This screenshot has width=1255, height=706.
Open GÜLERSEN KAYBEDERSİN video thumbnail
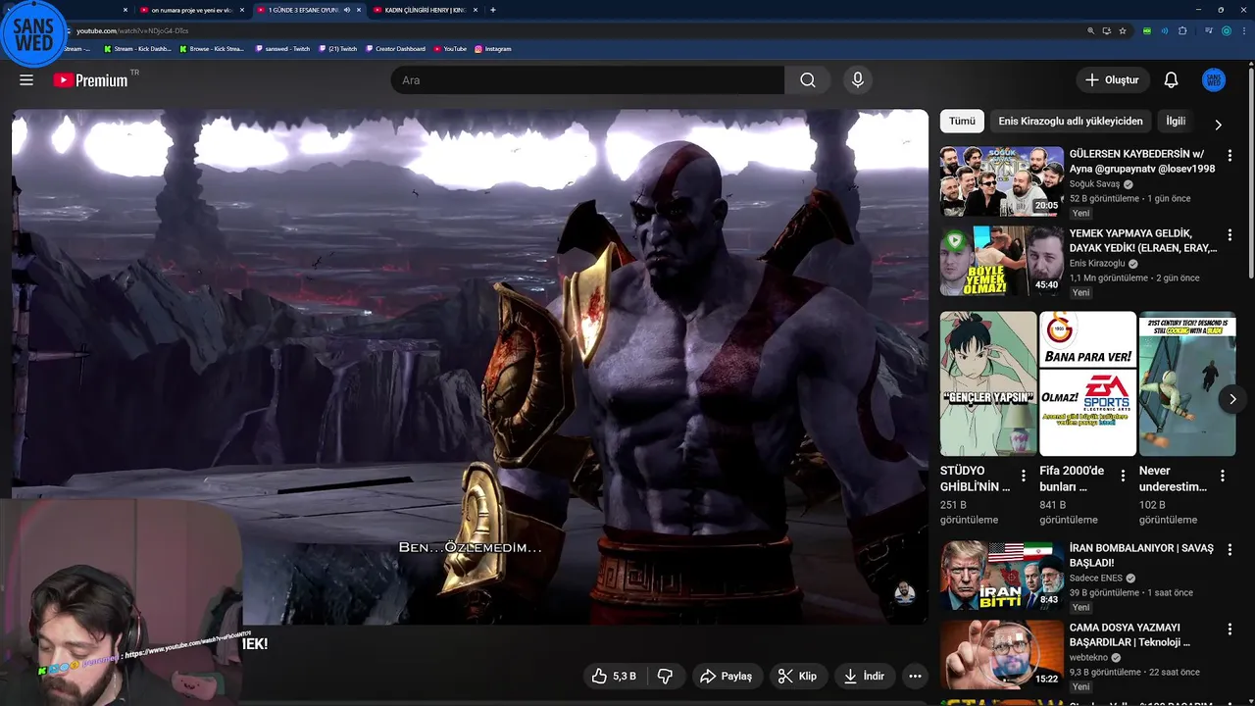(1002, 181)
